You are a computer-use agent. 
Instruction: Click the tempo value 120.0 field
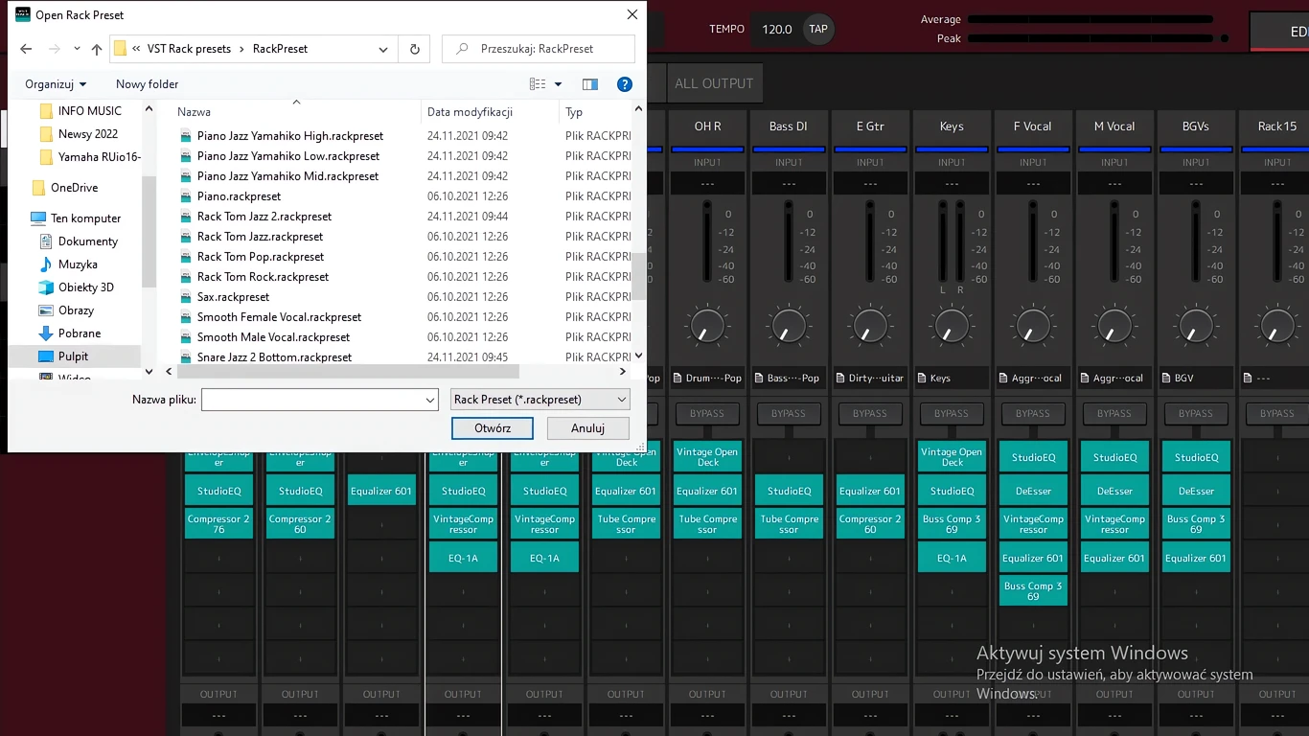(x=777, y=29)
